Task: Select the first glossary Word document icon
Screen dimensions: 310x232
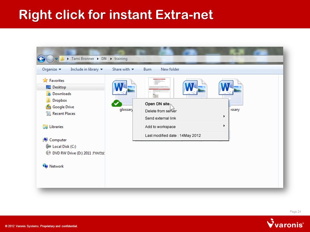Action: (x=124, y=91)
